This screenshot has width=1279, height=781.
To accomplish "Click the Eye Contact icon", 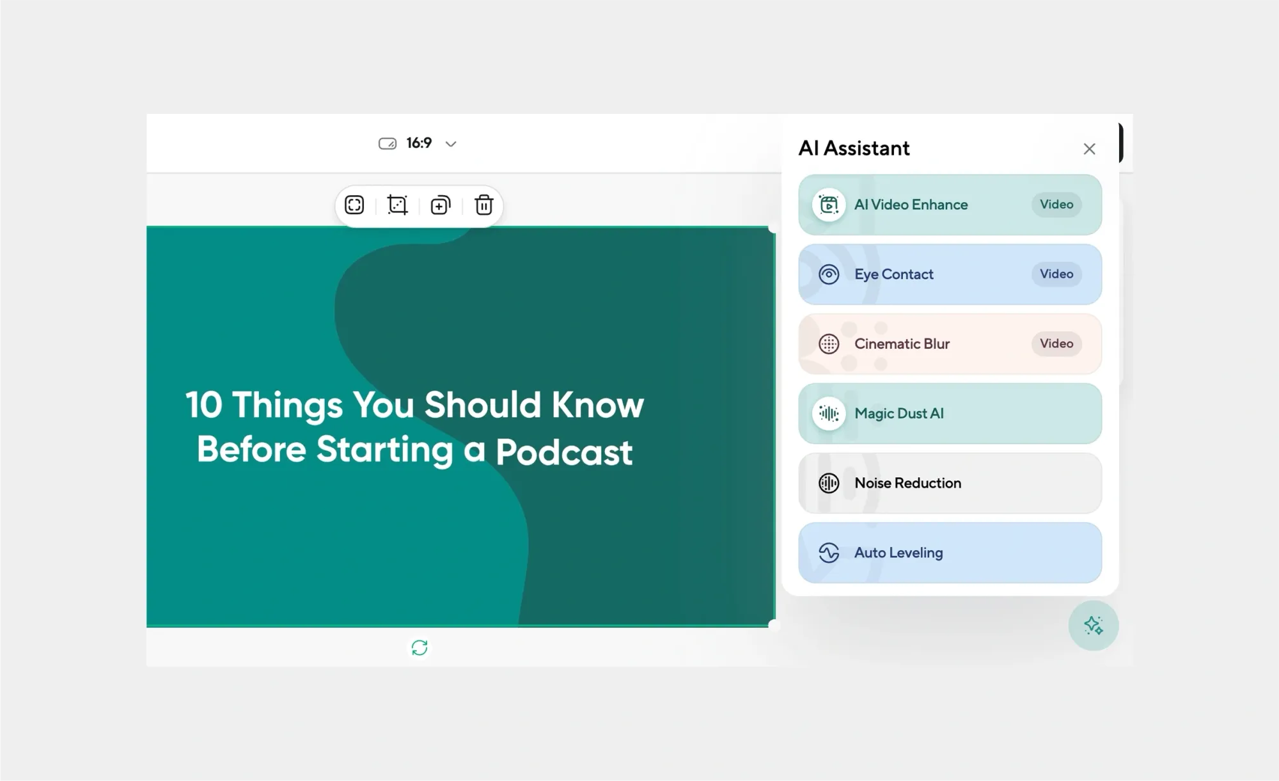I will 829,274.
